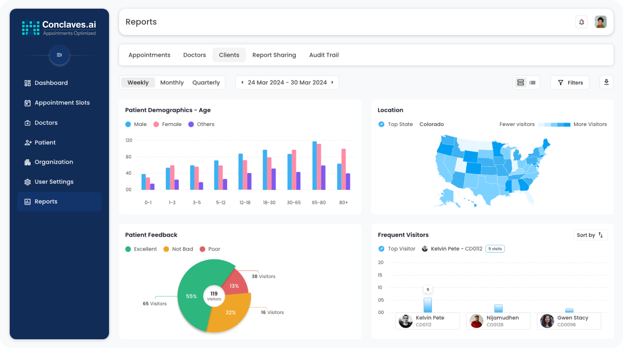
Task: Click the download report icon
Action: (606, 82)
